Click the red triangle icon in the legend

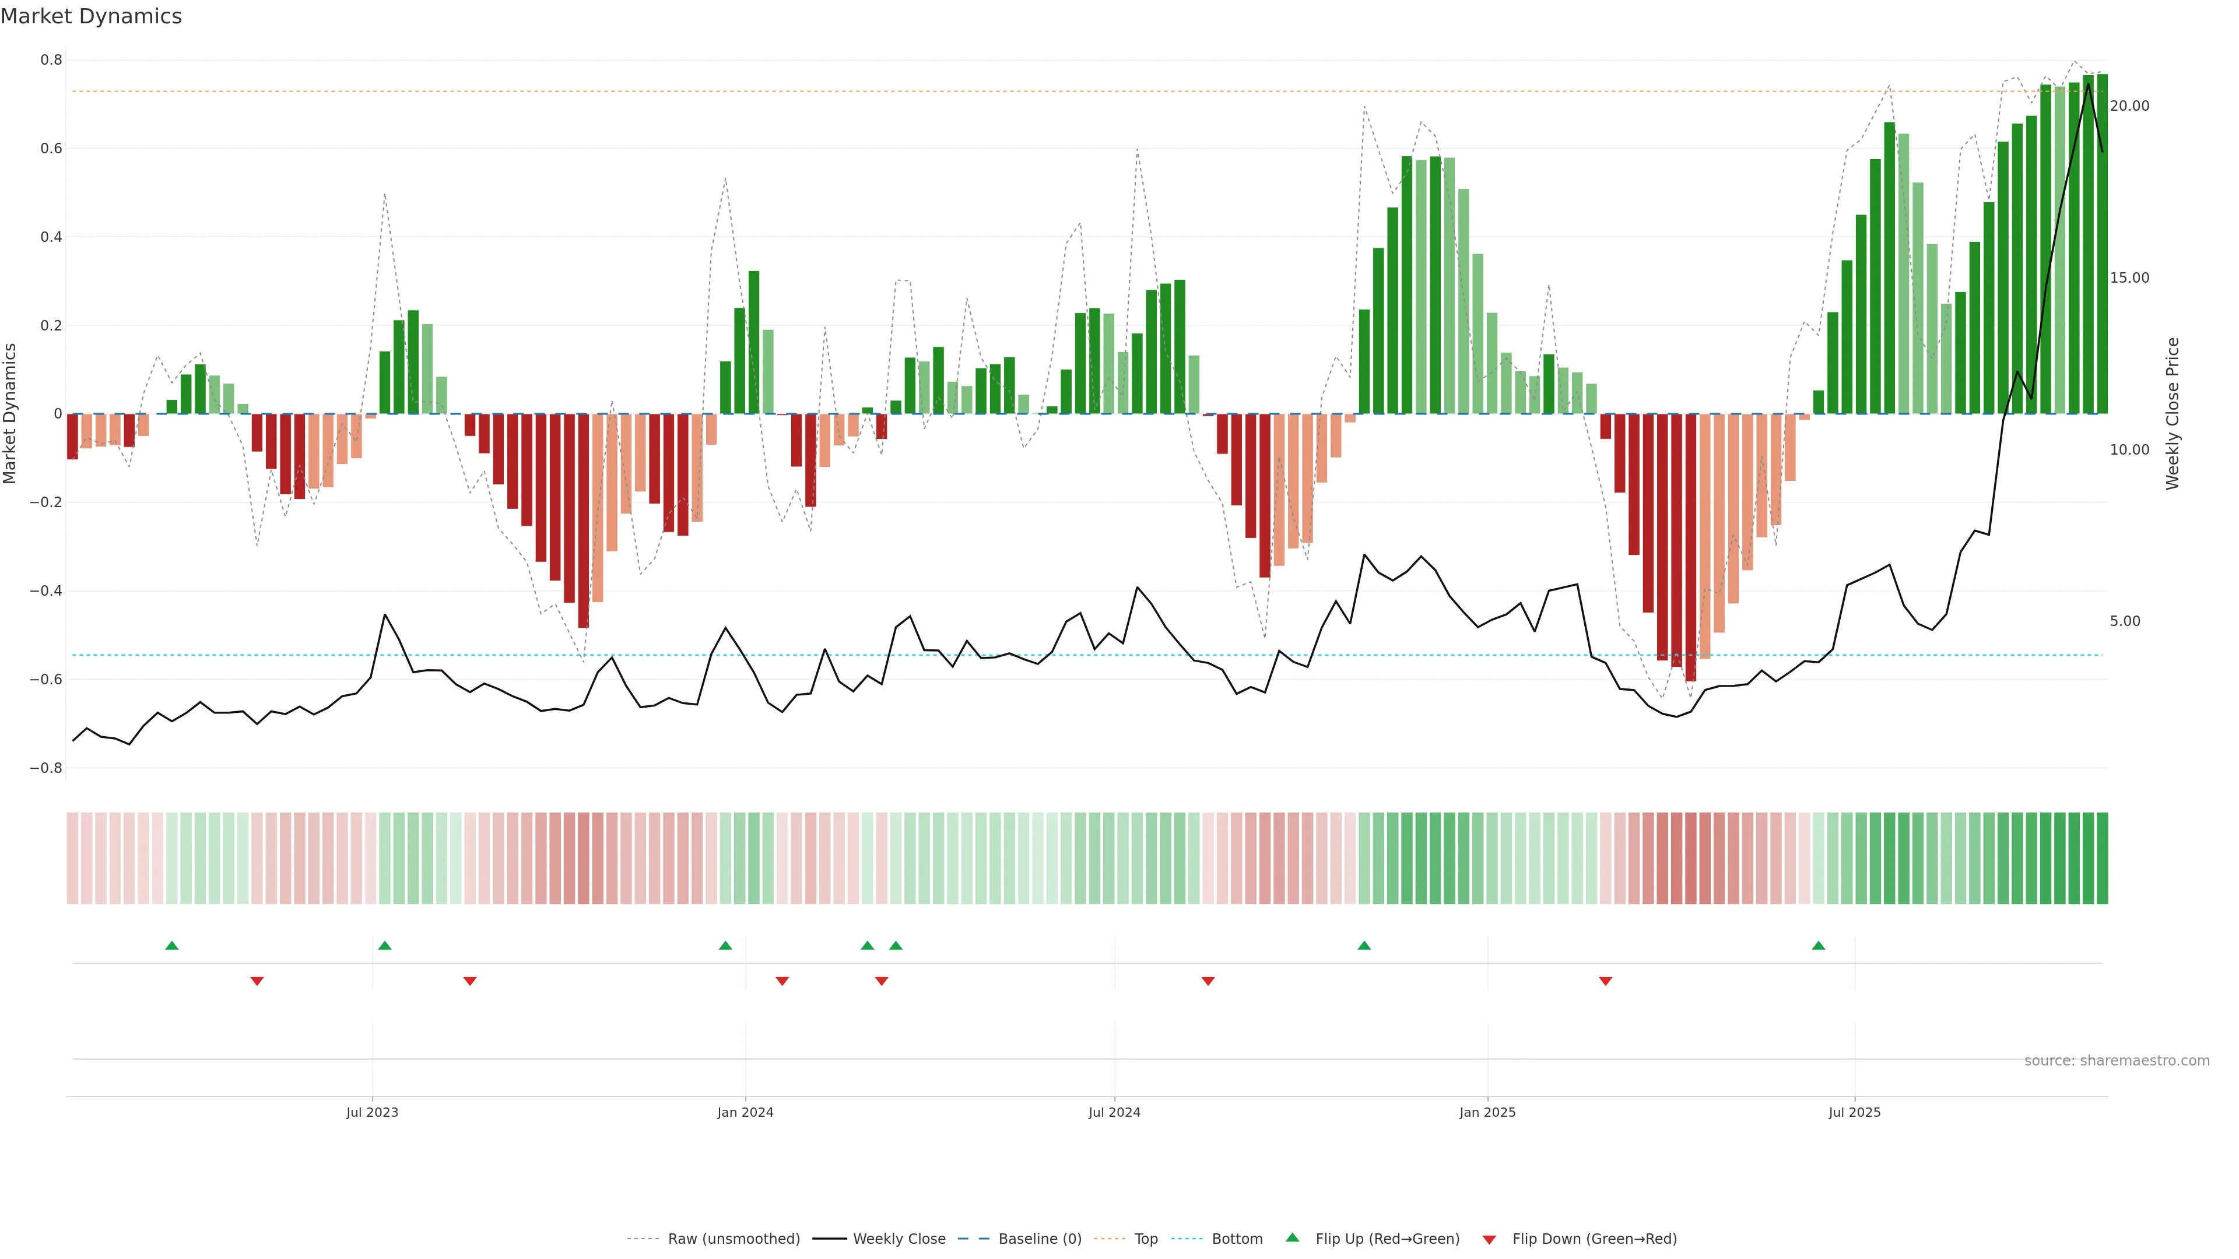coord(1489,1240)
